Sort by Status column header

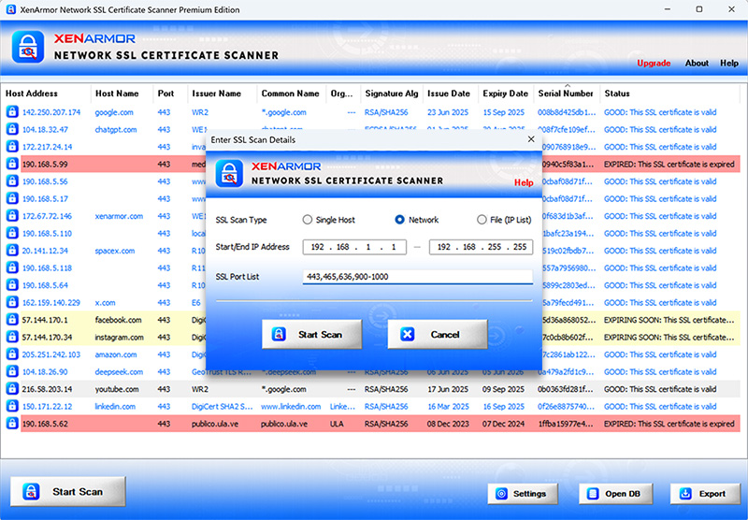(670, 94)
